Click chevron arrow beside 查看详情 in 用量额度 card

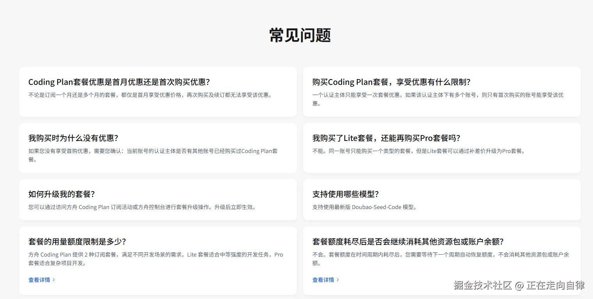pyautogui.click(x=53, y=280)
